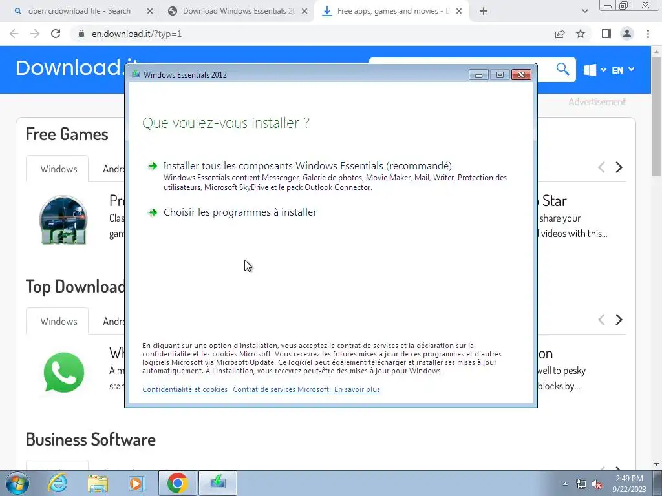Switch to Chrome in the taskbar

point(177,483)
